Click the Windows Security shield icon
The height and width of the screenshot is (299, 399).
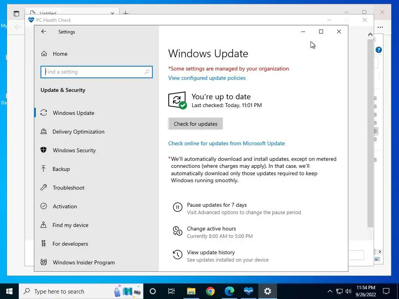point(44,150)
